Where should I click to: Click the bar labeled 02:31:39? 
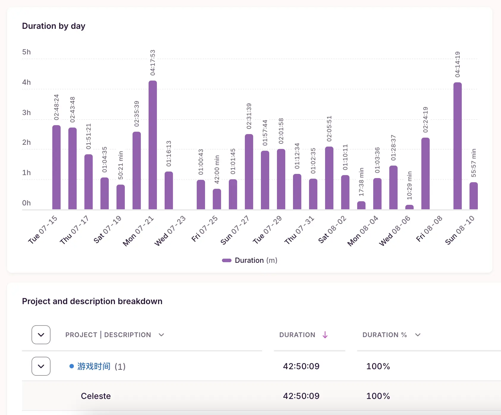[x=249, y=172]
